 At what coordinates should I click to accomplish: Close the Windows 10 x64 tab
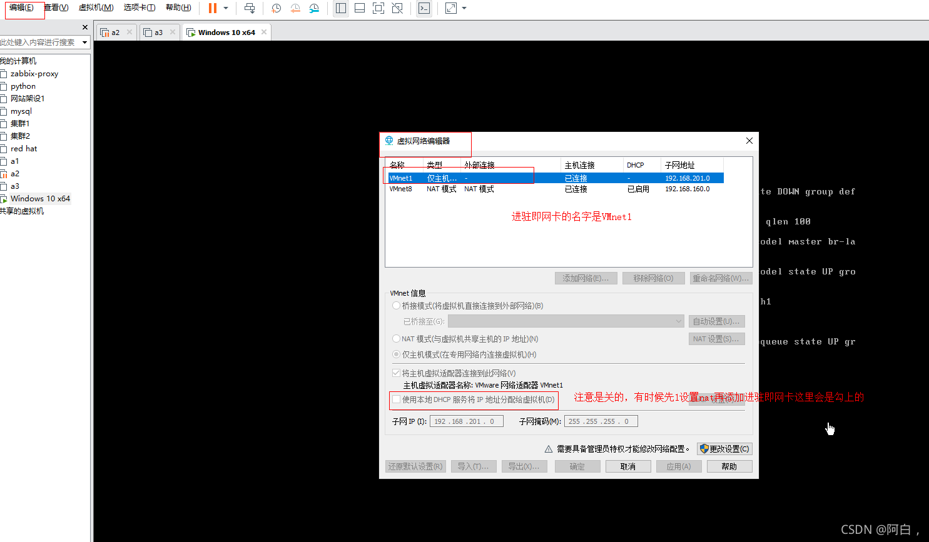click(x=264, y=32)
